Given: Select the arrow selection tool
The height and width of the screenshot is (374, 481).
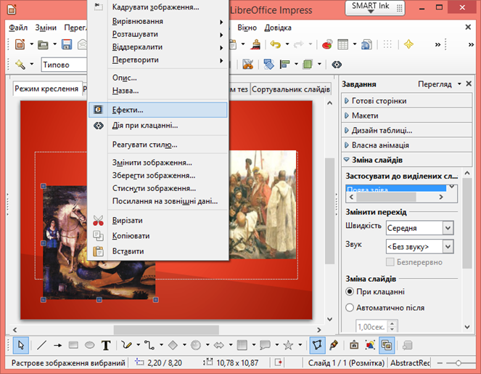Looking at the screenshot, I should pyautogui.click(x=21, y=345).
